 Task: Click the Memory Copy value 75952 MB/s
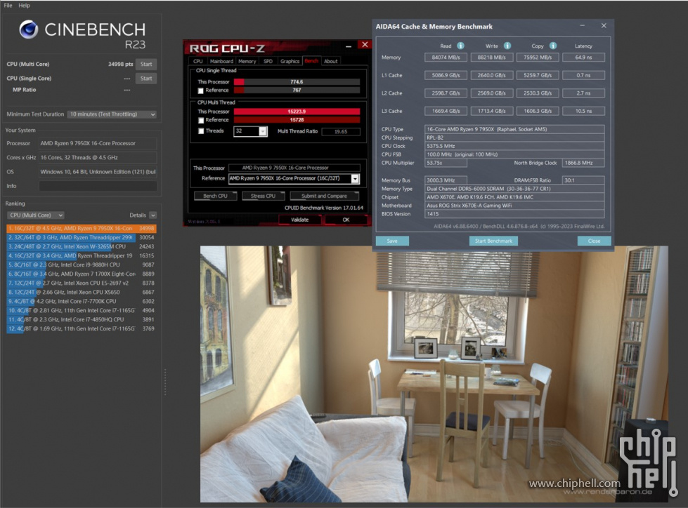tap(538, 58)
